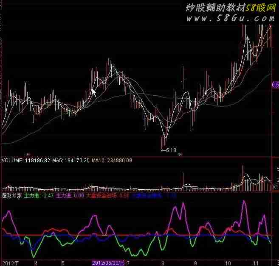Click month 8 on the time axis
This screenshot has height=266, width=279.
pos(163,263)
